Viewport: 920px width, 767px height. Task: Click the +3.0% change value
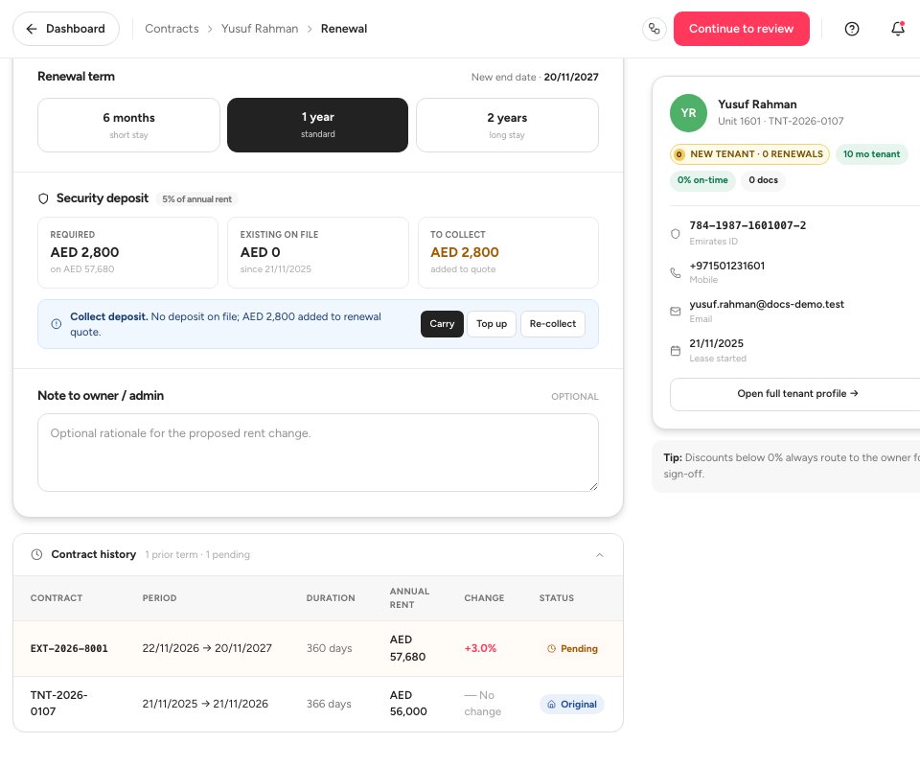480,648
